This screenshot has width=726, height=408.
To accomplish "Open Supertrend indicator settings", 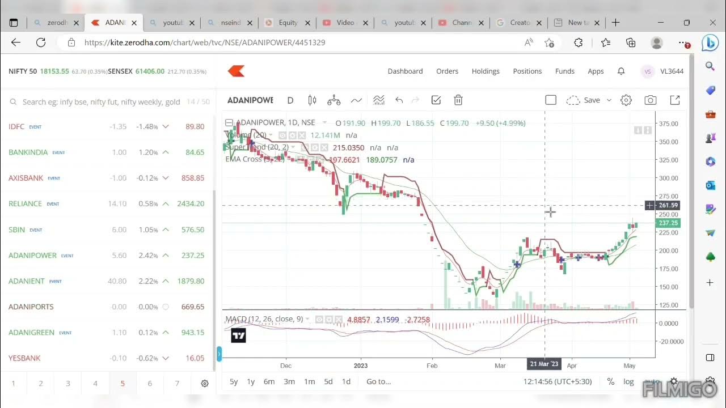I will [315, 147].
